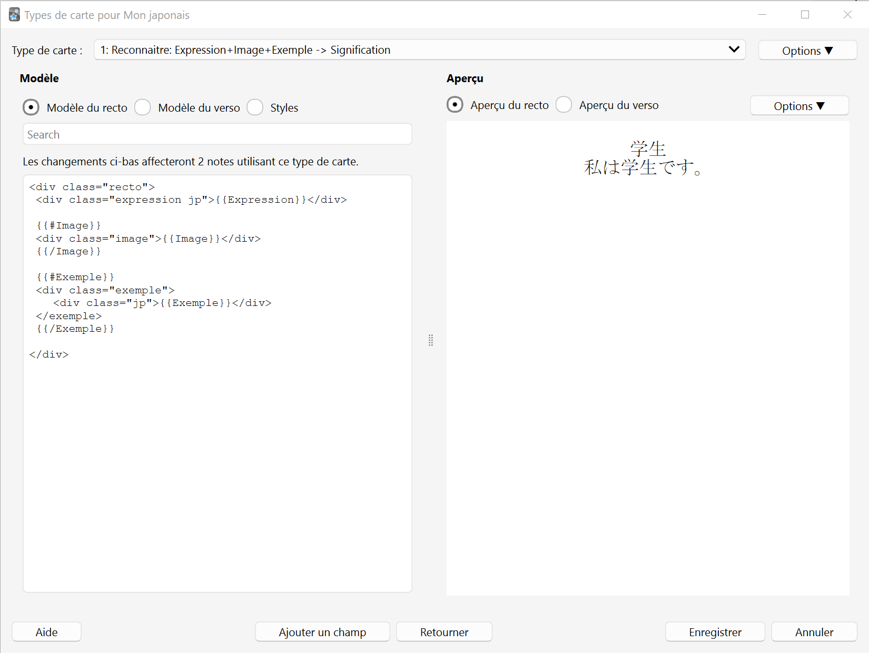The height and width of the screenshot is (653, 869).
Task: Select the Modèle du verso radio button
Action: [x=143, y=107]
